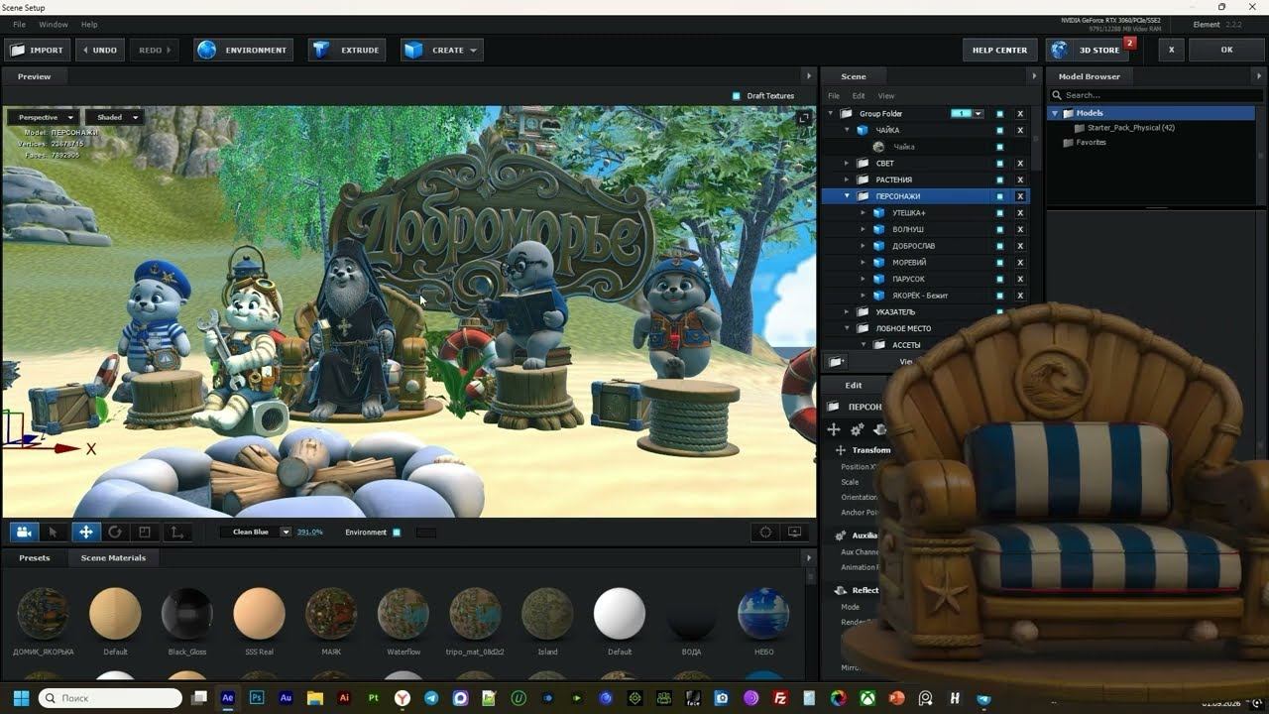This screenshot has height=714, width=1269.
Task: Hide the ЧАЙКА model via its visibility box
Action: tap(999, 130)
